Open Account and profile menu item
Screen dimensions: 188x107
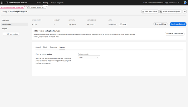click(x=57, y=3)
